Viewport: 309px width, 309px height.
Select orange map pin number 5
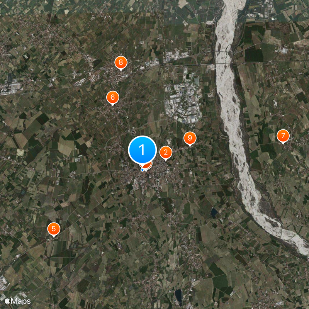pos(54,229)
